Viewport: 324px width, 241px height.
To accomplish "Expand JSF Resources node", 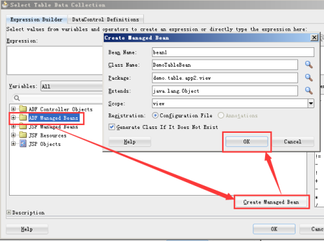I will point(13,135).
